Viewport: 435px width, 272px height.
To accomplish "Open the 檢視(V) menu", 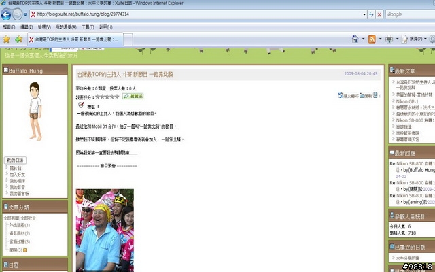I will click(44, 27).
